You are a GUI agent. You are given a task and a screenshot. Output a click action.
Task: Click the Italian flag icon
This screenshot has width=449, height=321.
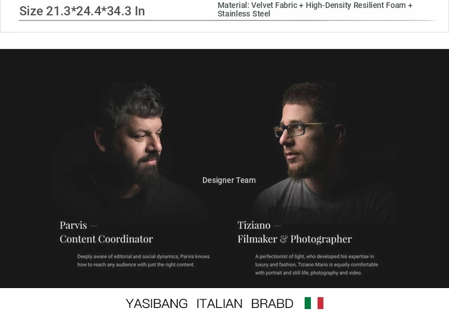click(314, 303)
